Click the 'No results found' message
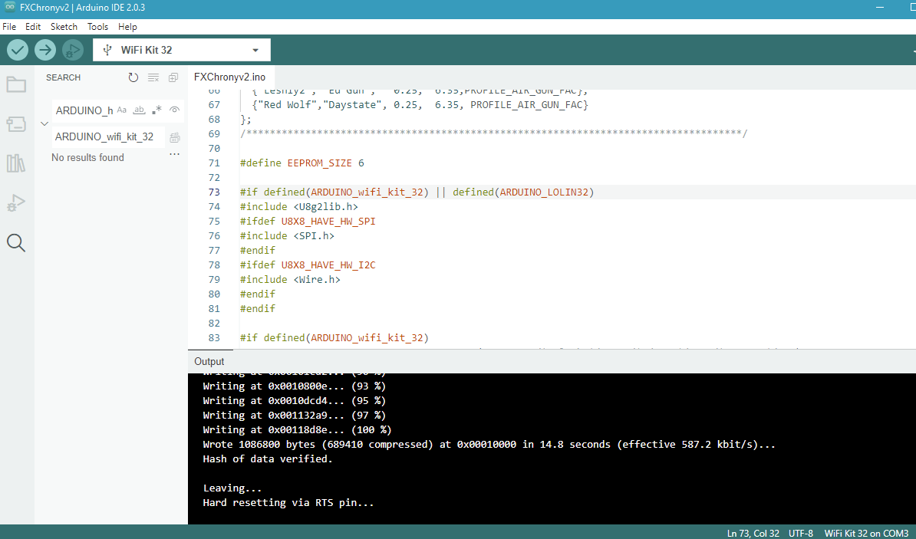 coord(87,157)
